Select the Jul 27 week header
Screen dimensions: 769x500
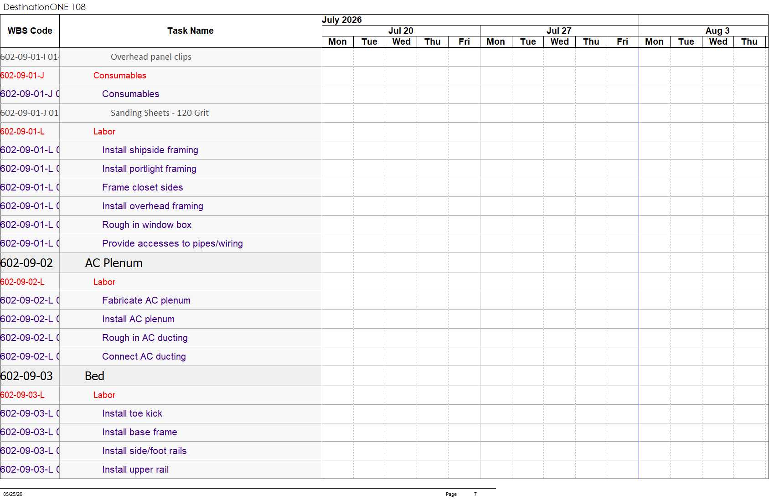[x=559, y=31]
